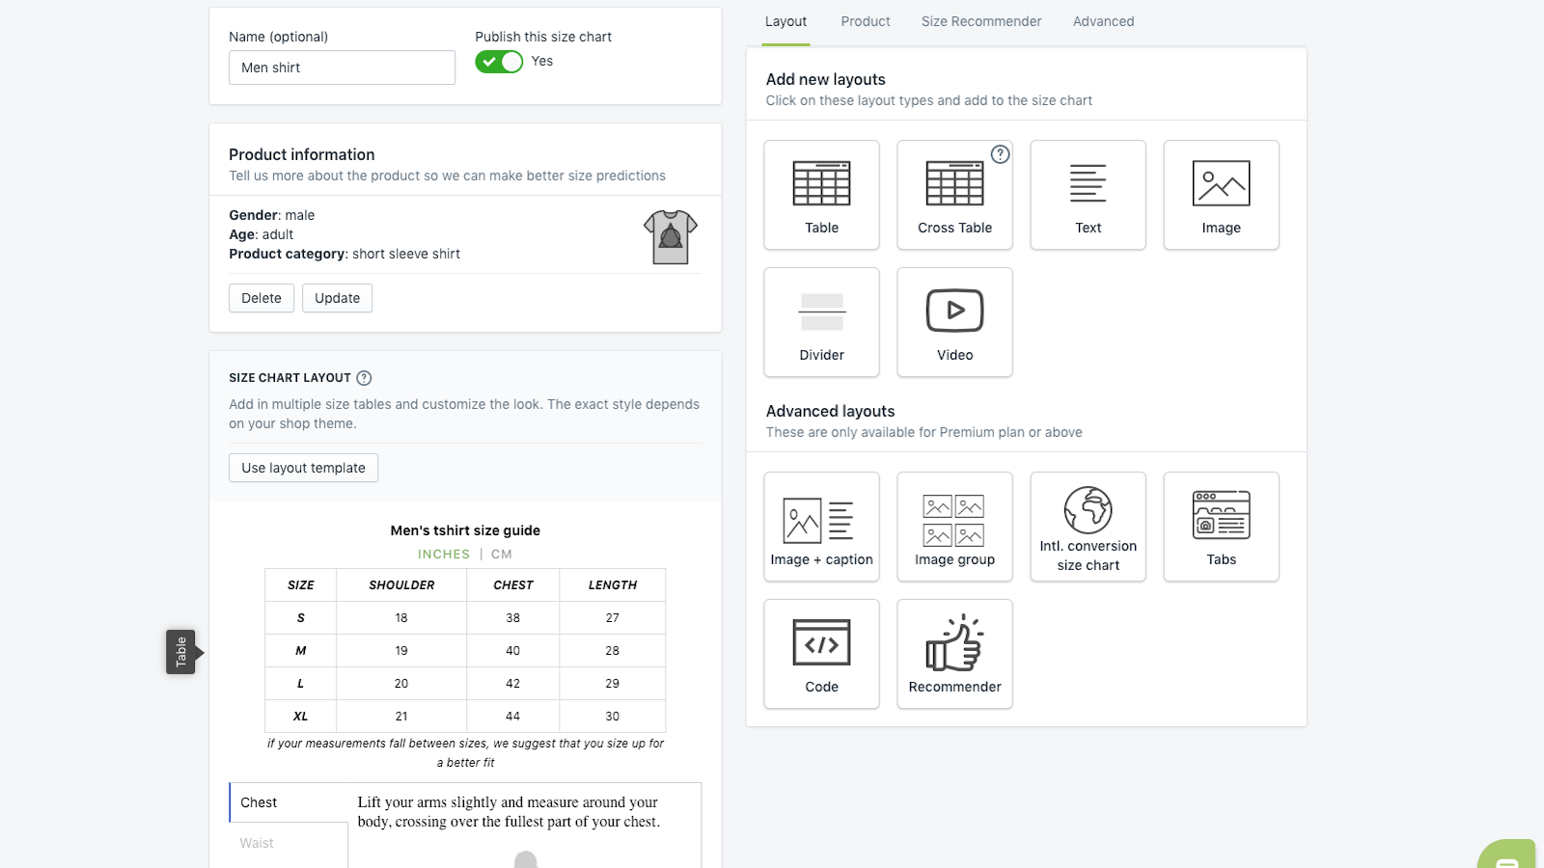Click the Use layout template button
1544x868 pixels.
[303, 468]
